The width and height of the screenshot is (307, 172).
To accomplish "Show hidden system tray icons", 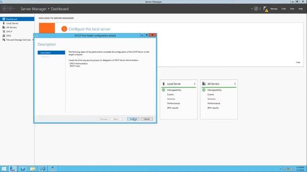I will pos(280,169).
